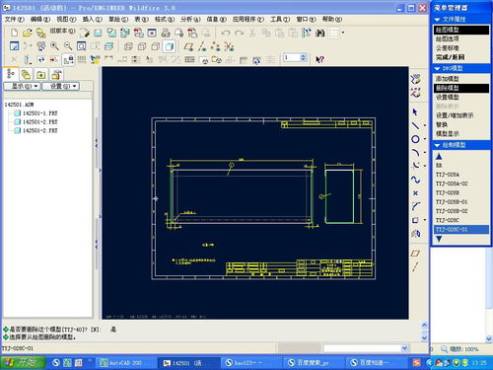Click the down arrow below the model list
Viewport: 493px width, 370px height.
point(439,239)
